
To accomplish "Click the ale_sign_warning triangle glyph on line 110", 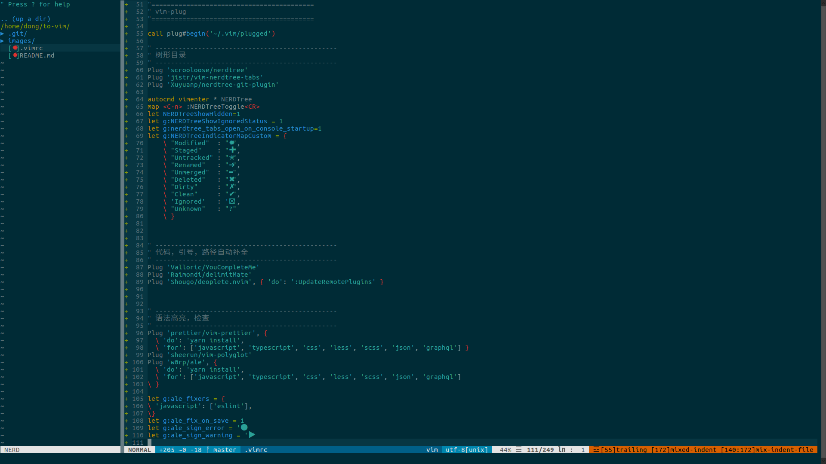I will (252, 435).
